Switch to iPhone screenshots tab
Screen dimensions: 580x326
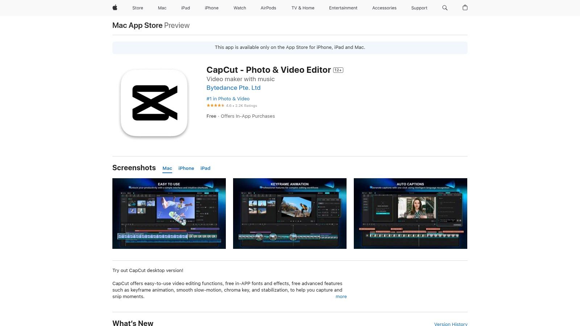(186, 168)
